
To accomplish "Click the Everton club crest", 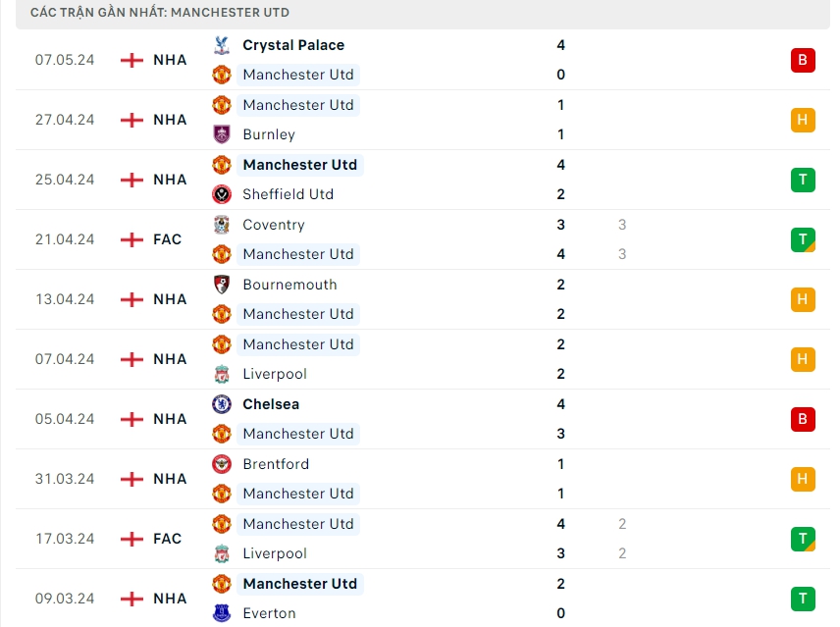I will (x=222, y=613).
